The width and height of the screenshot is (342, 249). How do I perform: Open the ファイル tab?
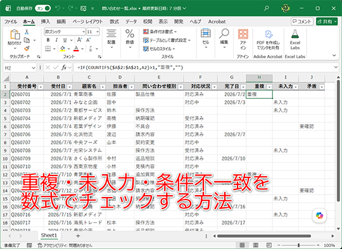click(x=11, y=22)
